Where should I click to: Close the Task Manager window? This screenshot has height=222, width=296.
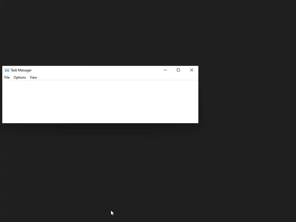coord(192,70)
